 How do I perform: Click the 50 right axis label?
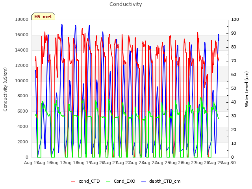(x=233, y=88)
